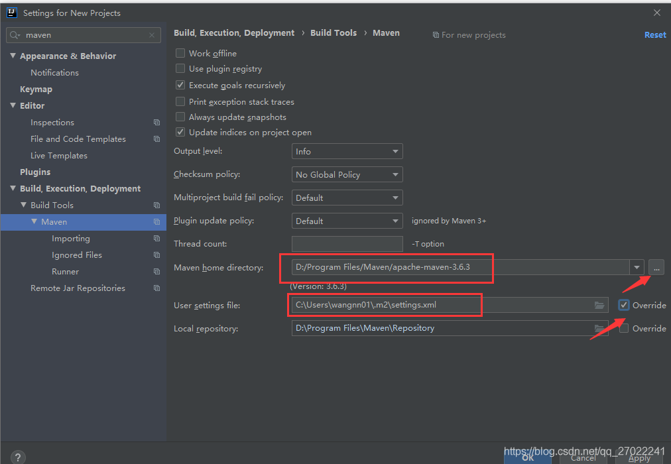Open Remote Jar Repositories page

[78, 288]
